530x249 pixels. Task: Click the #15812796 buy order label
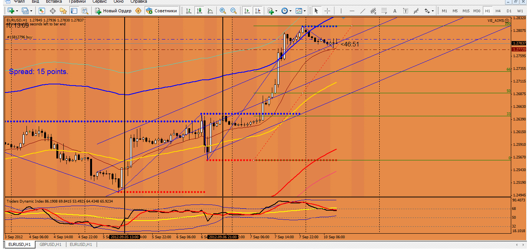[19, 37]
